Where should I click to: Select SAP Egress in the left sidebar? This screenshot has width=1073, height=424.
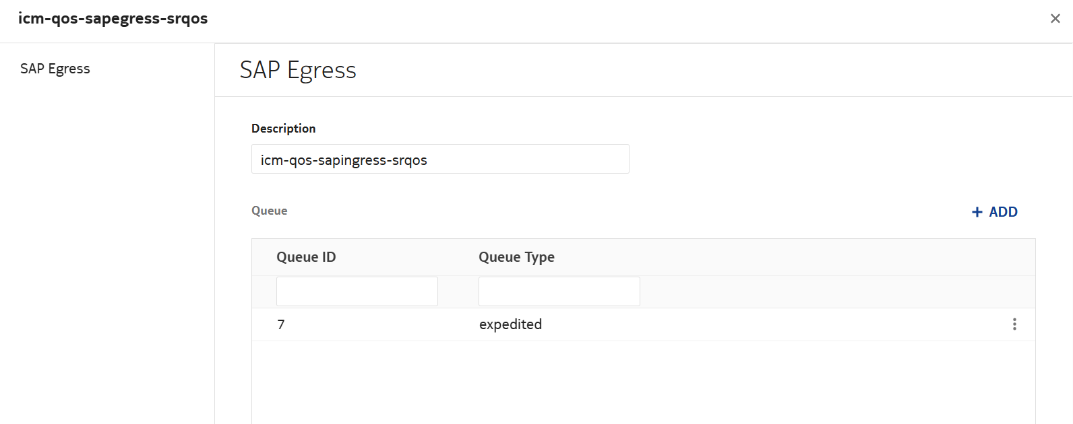(55, 69)
